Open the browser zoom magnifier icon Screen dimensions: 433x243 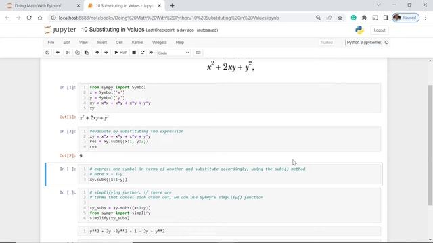pyautogui.click(x=318, y=18)
